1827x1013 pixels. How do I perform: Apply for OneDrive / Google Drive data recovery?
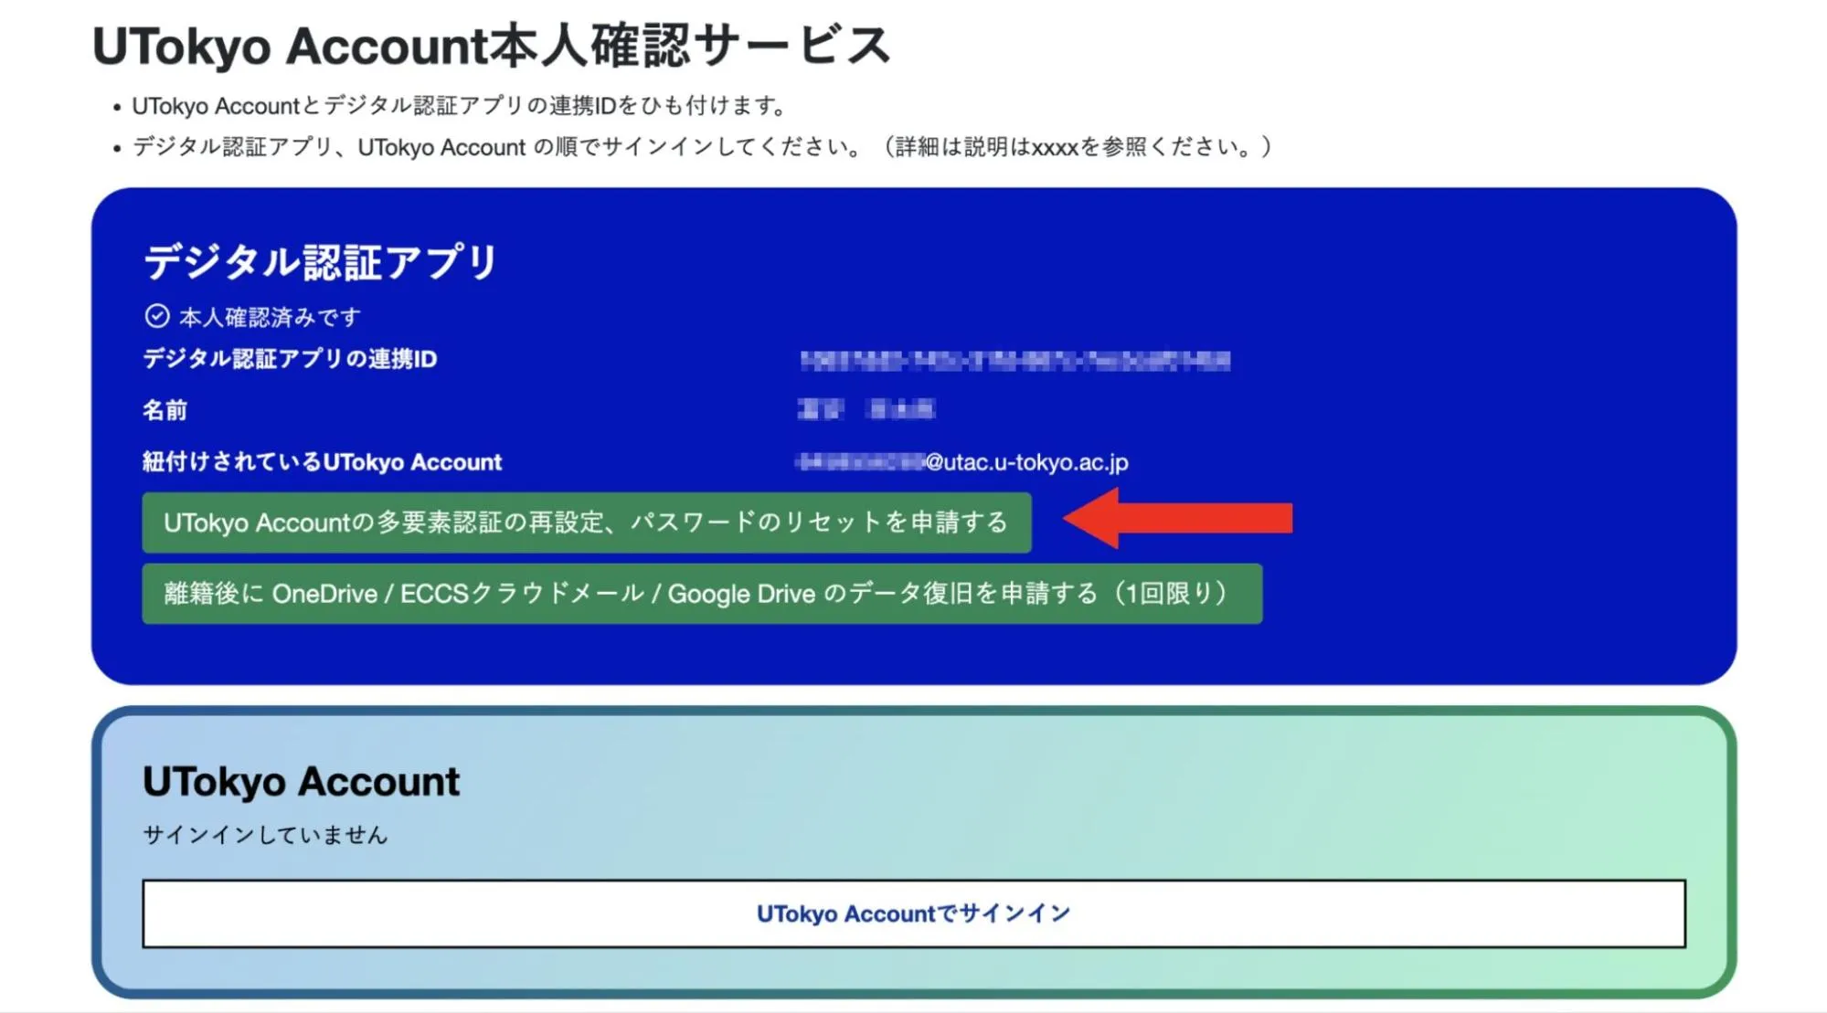[701, 594]
